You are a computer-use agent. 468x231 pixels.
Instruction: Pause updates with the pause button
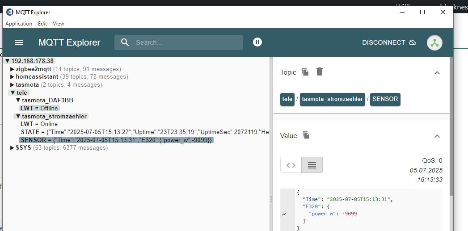pos(257,42)
